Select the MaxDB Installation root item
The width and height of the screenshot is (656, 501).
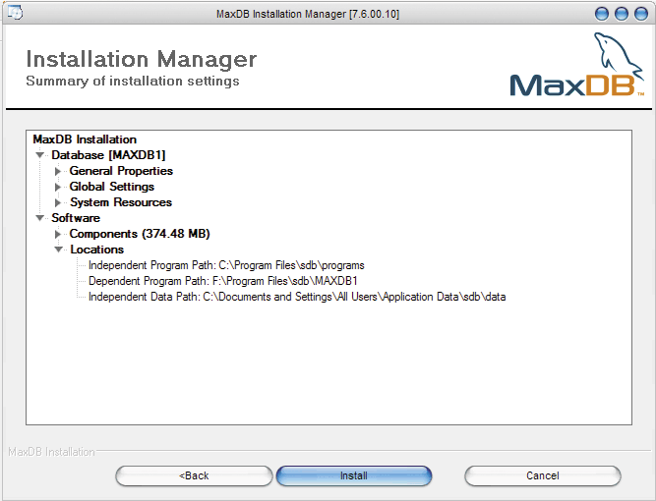(x=85, y=139)
